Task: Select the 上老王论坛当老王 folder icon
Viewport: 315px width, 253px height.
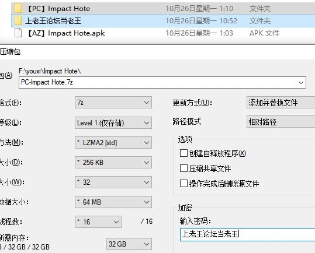Action: (x=18, y=21)
